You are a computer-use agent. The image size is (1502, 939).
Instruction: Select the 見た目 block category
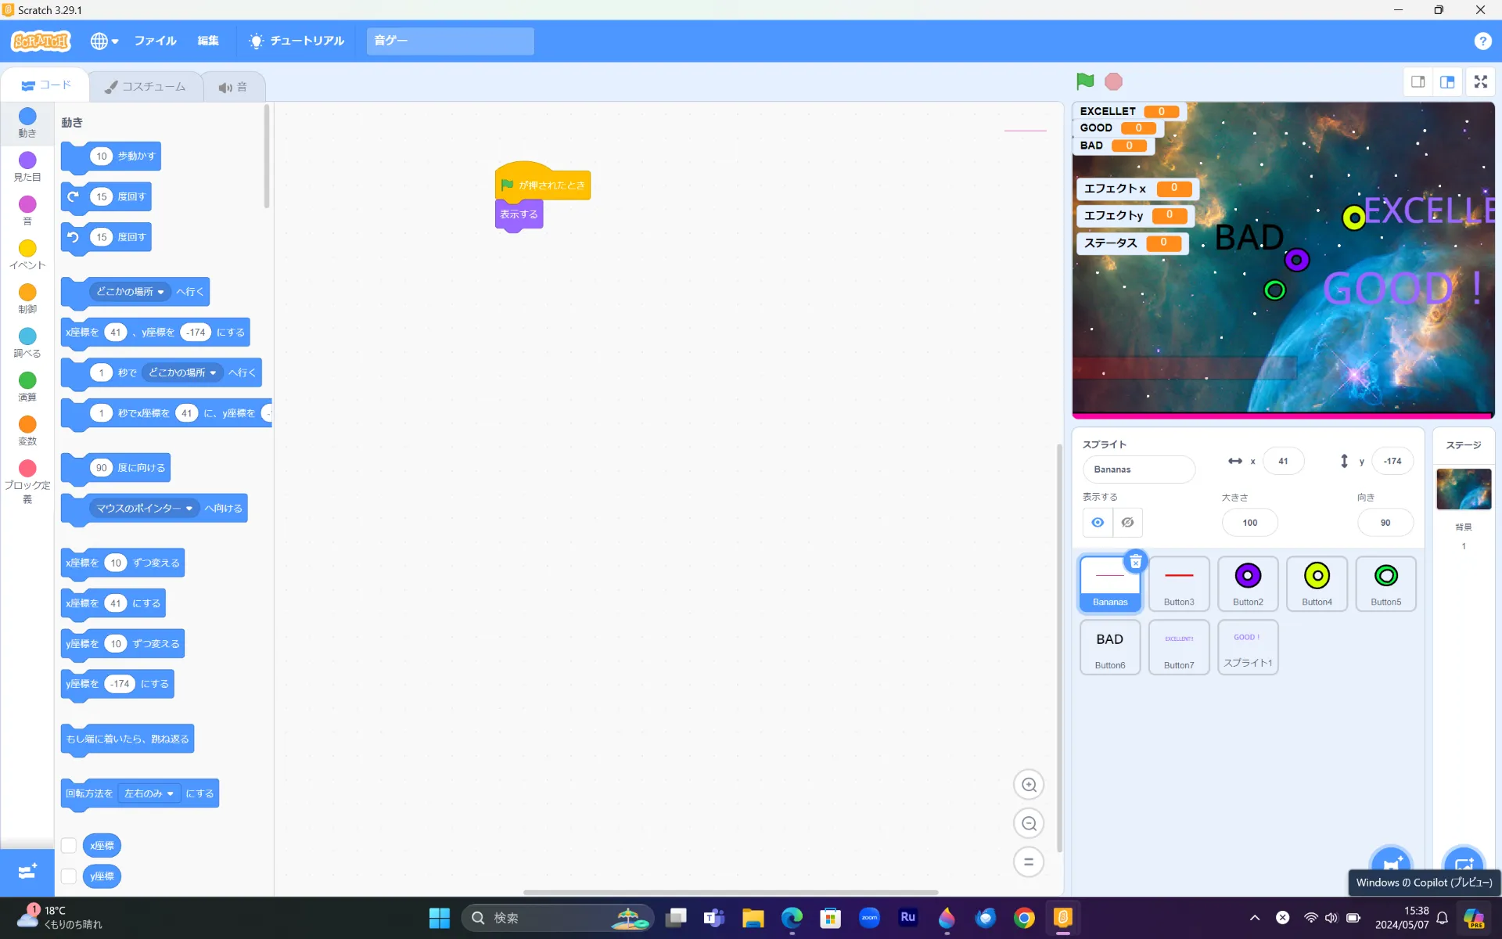(27, 167)
